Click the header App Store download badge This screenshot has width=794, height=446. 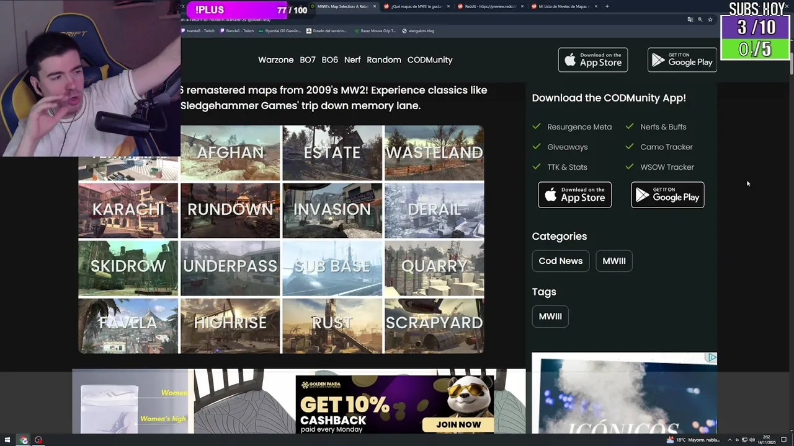click(x=593, y=60)
